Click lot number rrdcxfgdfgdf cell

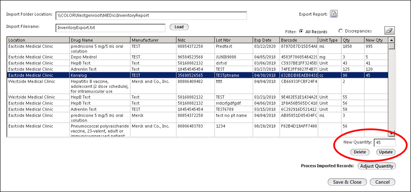pyautogui.click(x=234, y=103)
